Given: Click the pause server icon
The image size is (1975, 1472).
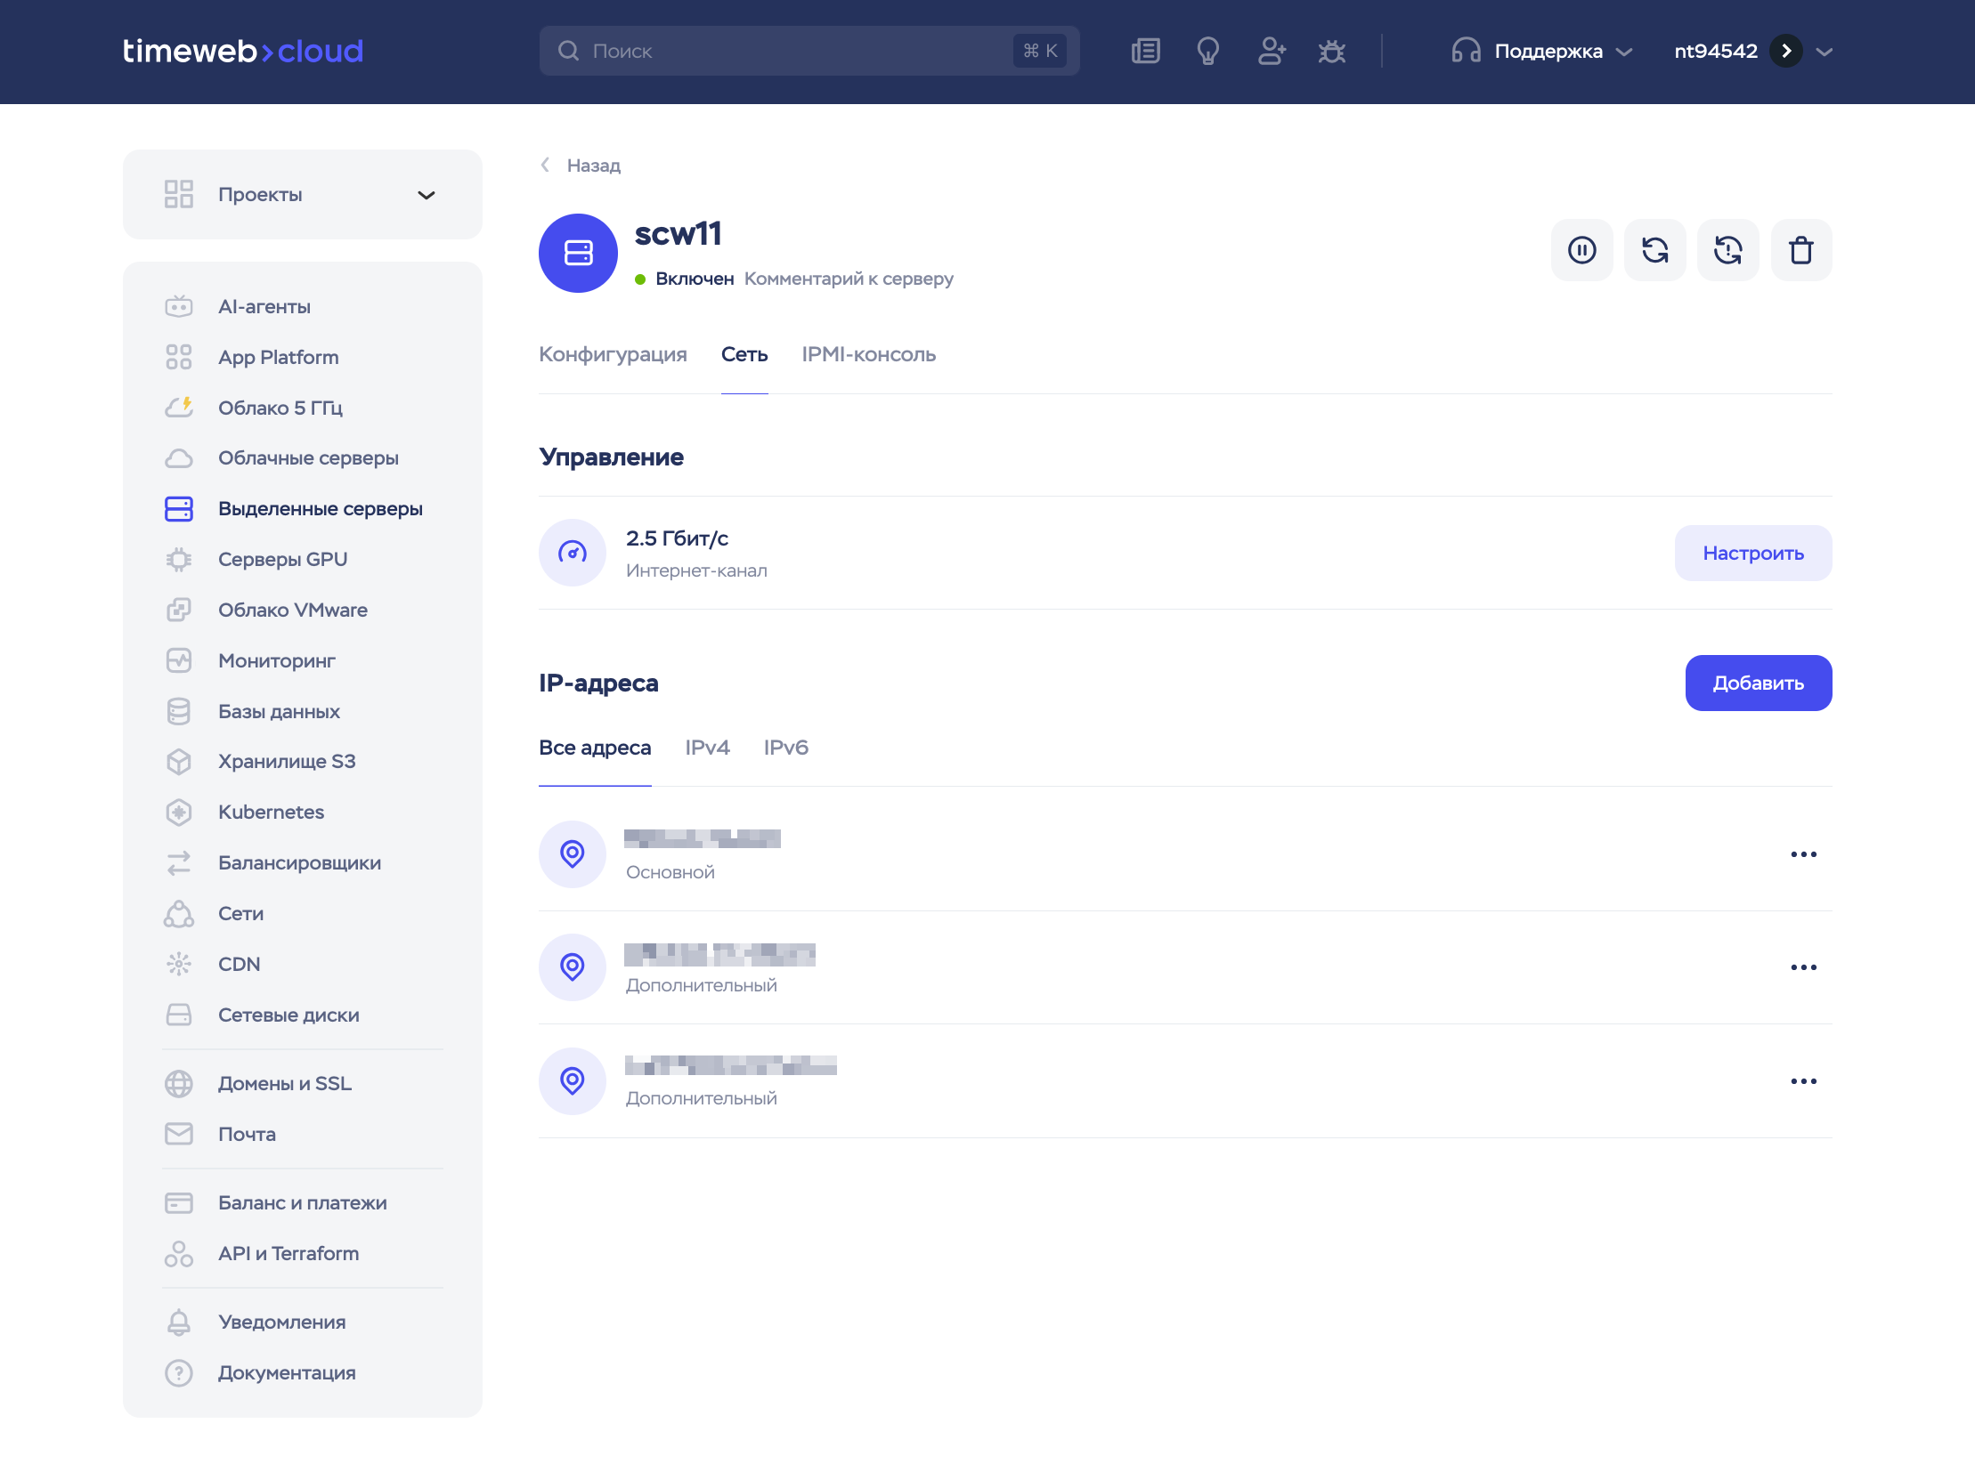Looking at the screenshot, I should click(1581, 250).
